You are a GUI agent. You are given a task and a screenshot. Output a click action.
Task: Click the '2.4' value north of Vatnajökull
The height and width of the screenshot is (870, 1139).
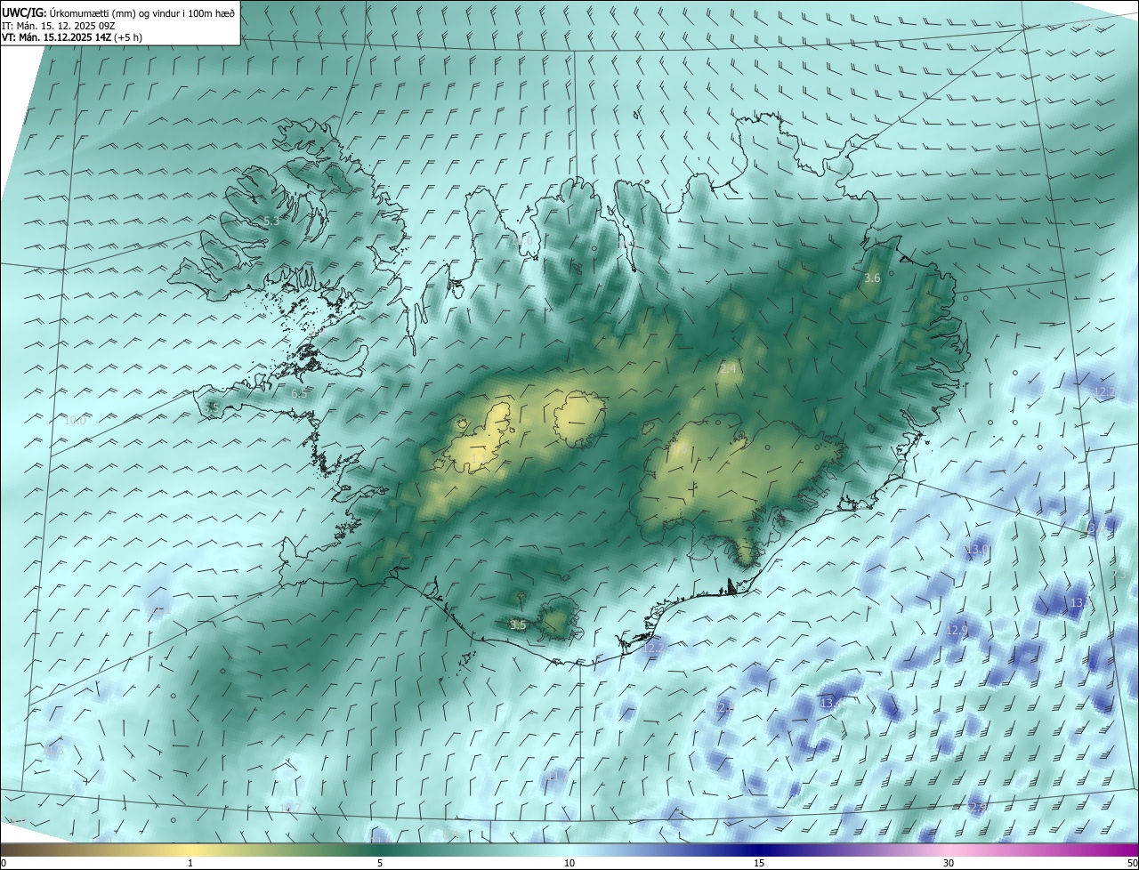point(728,368)
